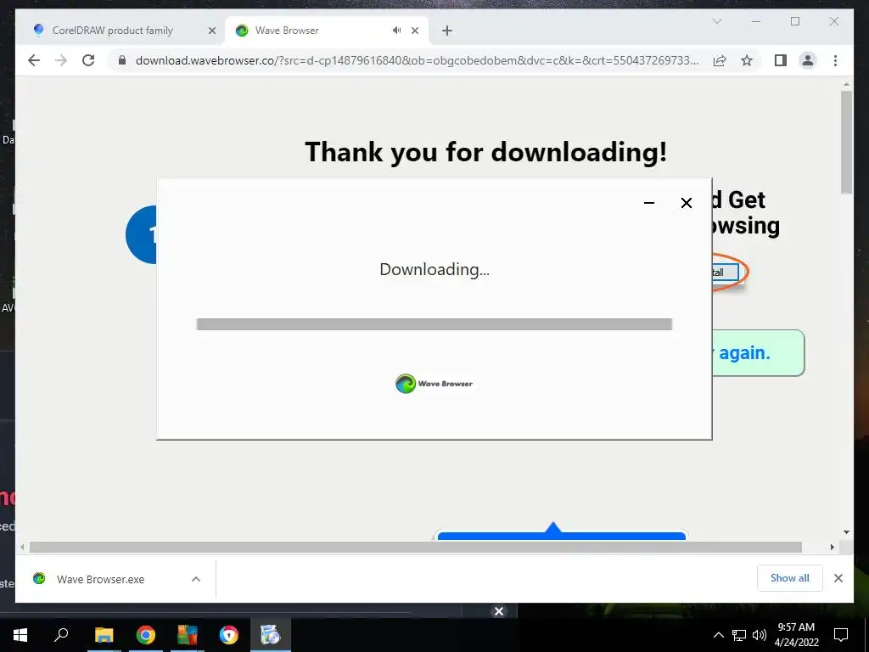View site information via the lock icon

coord(122,60)
